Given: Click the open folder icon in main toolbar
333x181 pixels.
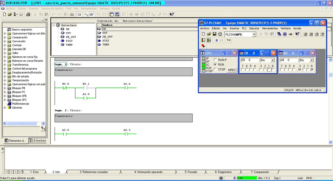Looking at the screenshot, I should (x=10, y=14).
